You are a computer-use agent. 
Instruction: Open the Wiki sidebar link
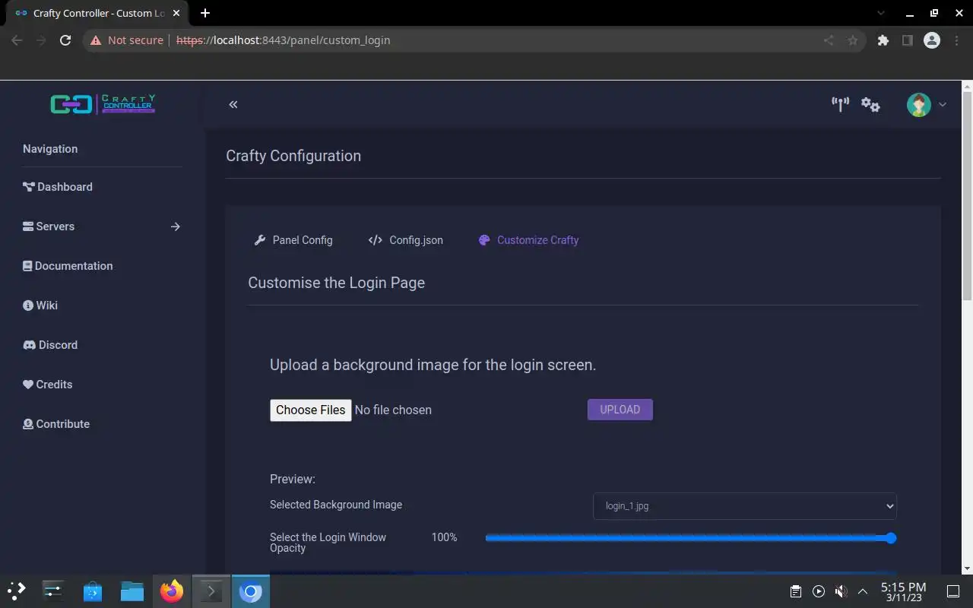coord(40,306)
